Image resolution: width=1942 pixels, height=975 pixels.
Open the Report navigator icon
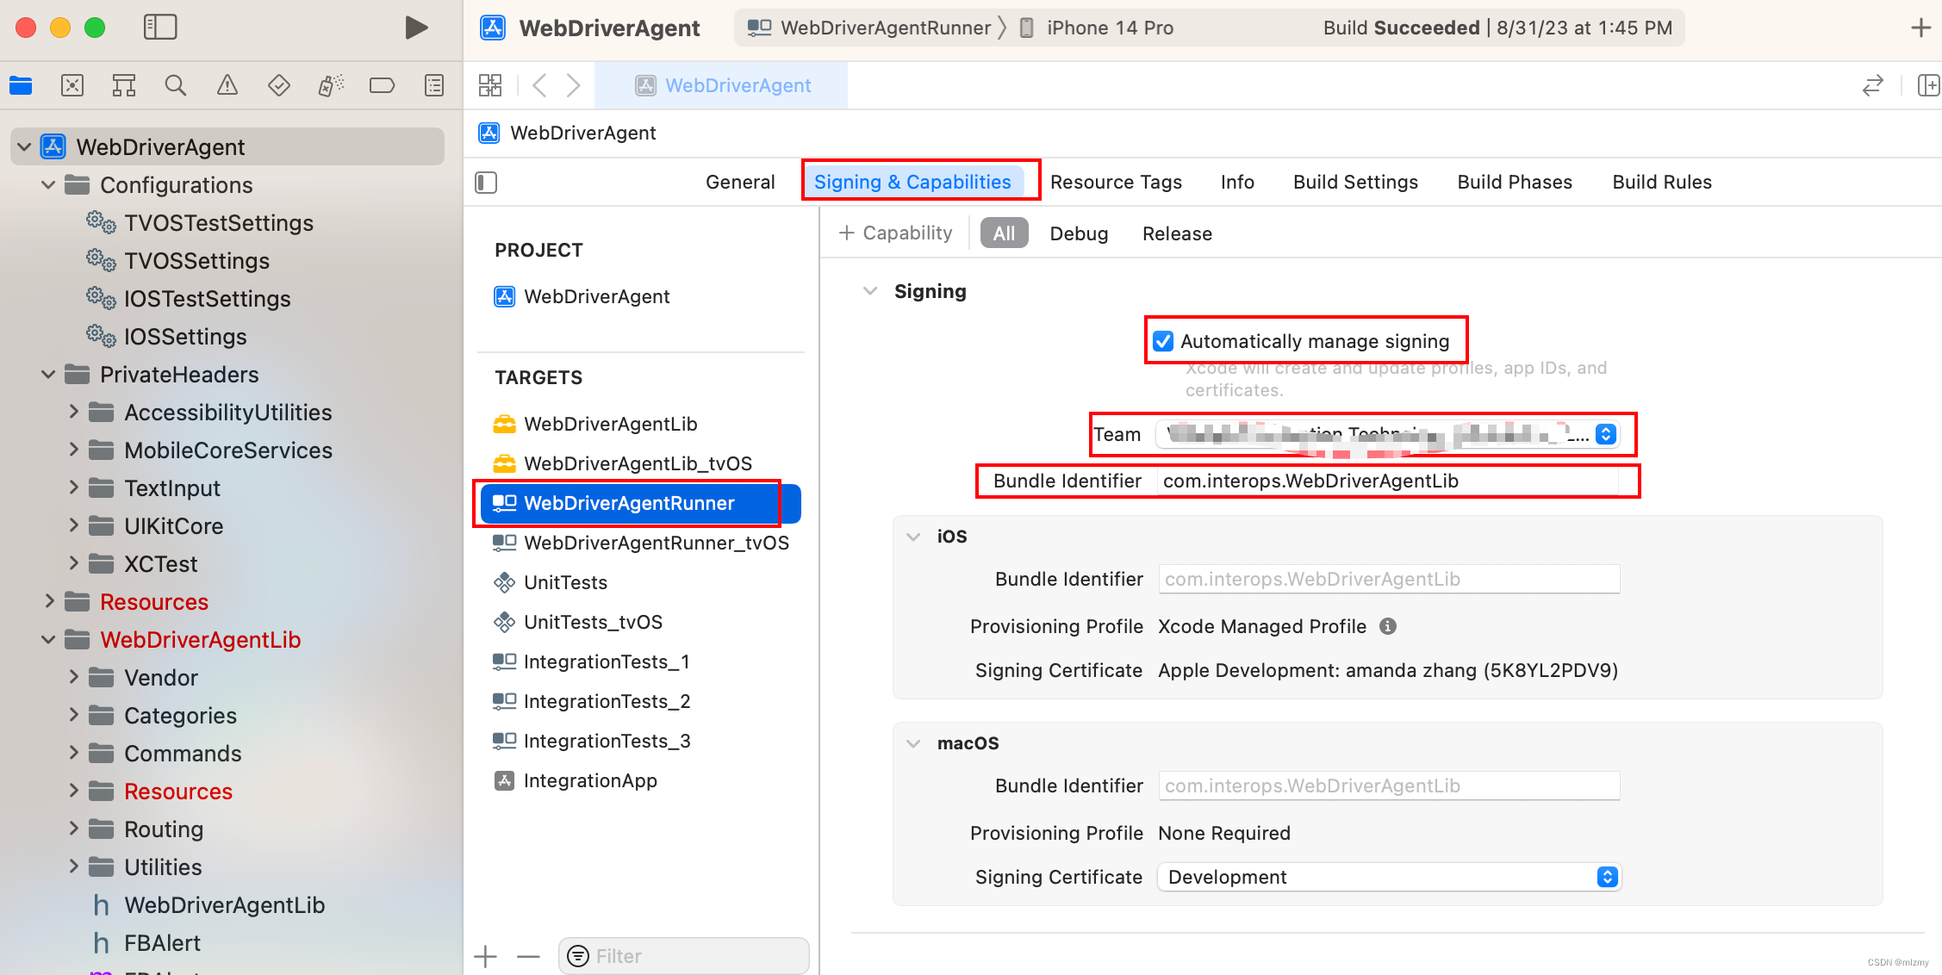click(x=434, y=85)
